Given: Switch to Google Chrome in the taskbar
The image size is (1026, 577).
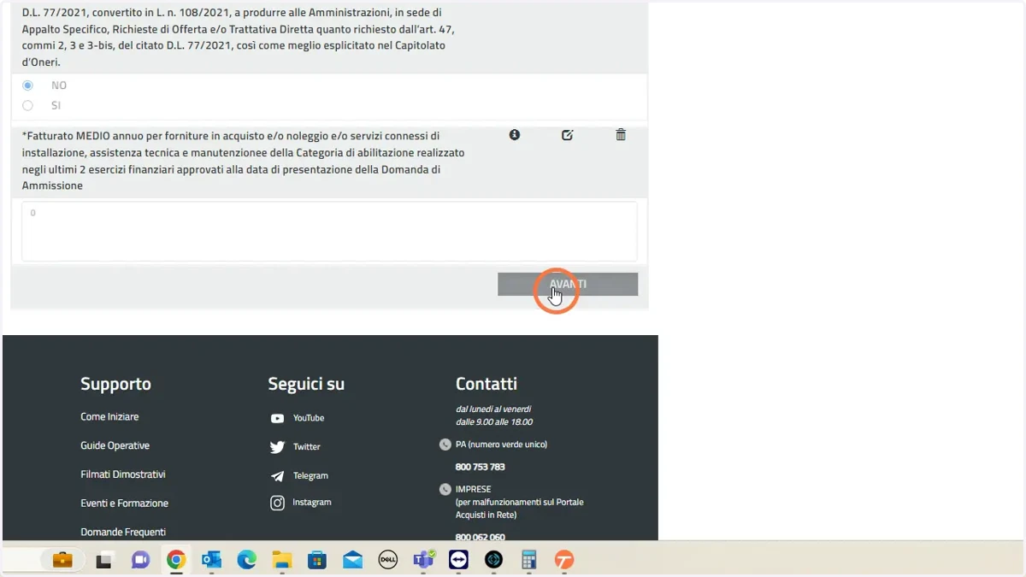Looking at the screenshot, I should pos(176,561).
